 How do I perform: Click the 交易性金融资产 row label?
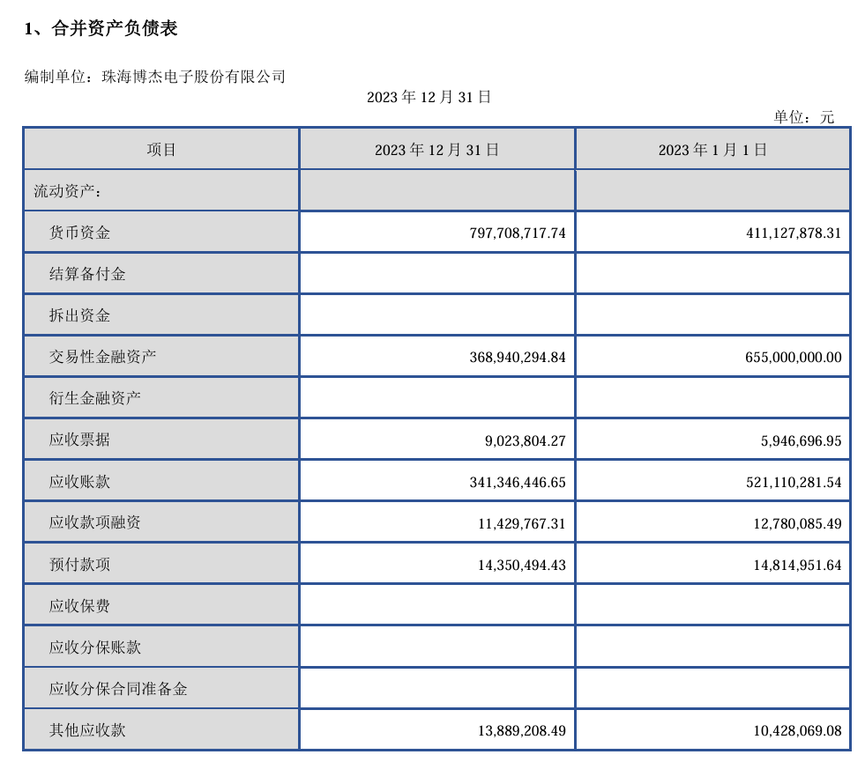coord(102,357)
